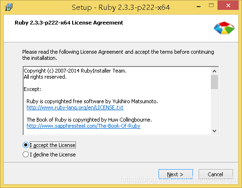The width and height of the screenshot is (242, 188).
Task: Click the "License Agreement" page heading
Action: 69,23
